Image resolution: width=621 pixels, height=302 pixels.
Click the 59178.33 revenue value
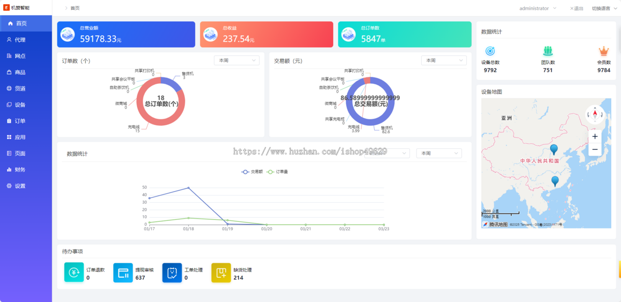pyautogui.click(x=98, y=38)
